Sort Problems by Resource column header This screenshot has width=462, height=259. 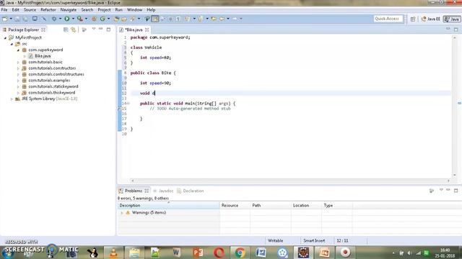pos(235,206)
